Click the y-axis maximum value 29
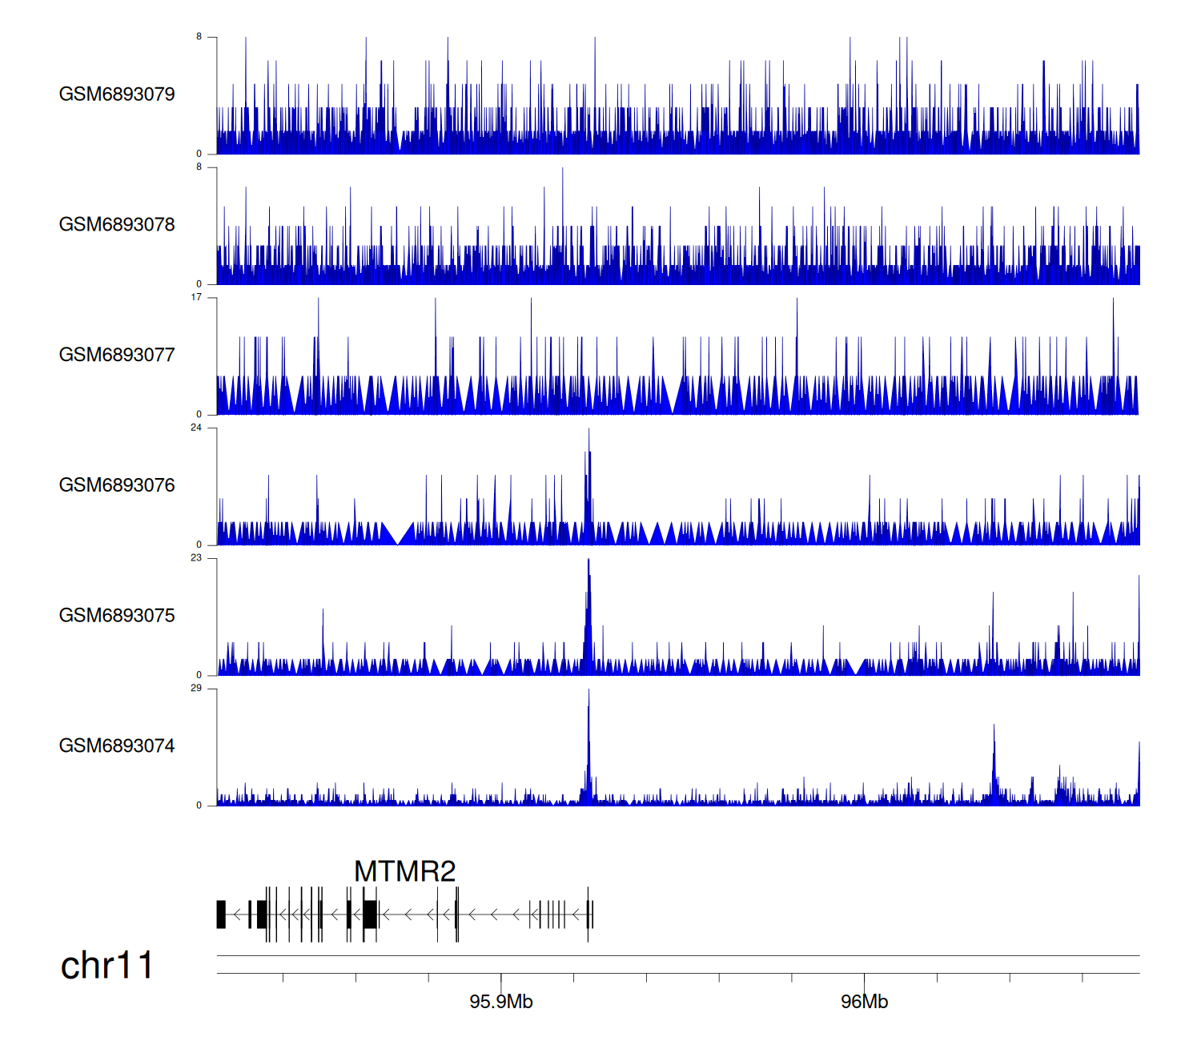Image resolution: width=1201 pixels, height=1057 pixels. tap(196, 689)
